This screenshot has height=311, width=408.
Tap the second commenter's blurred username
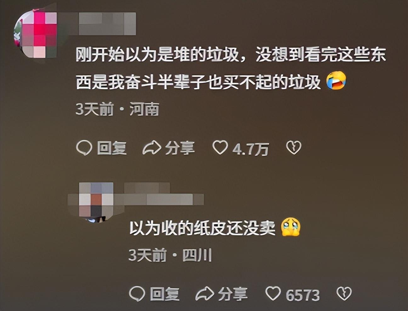pyautogui.click(x=164, y=194)
